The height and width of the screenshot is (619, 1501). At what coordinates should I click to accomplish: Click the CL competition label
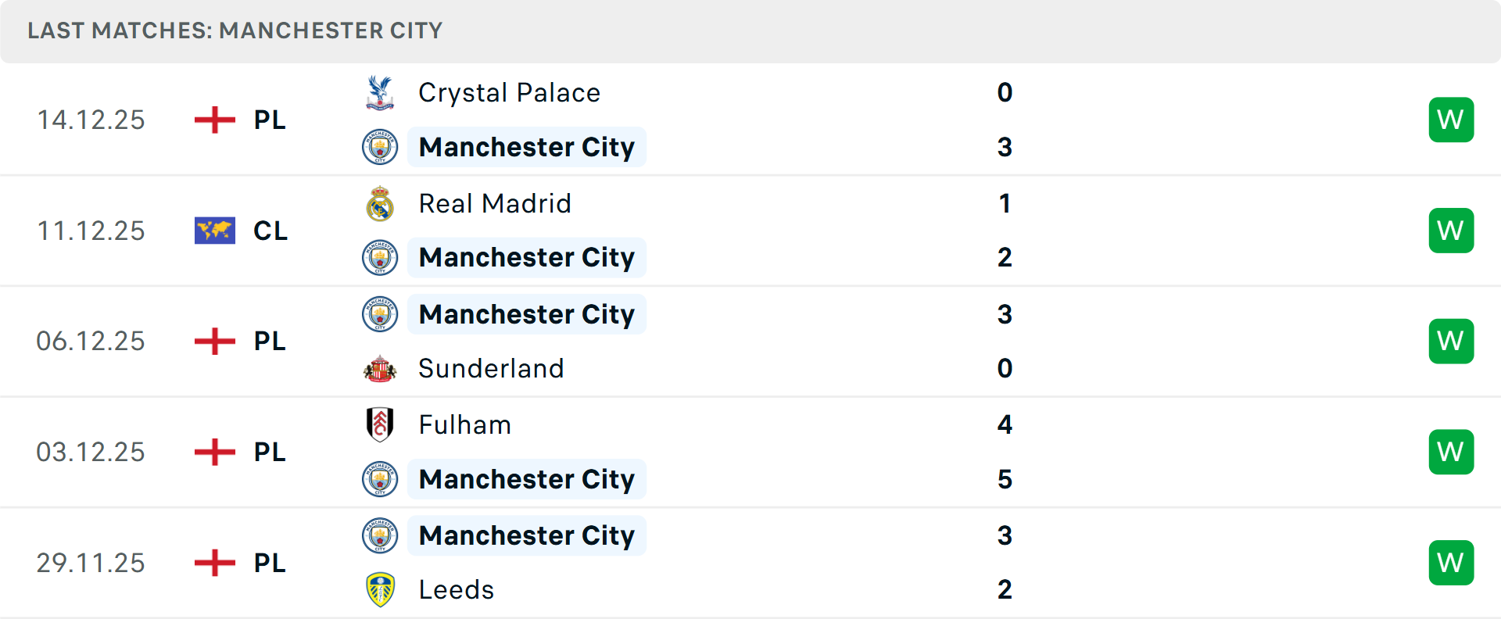tap(270, 231)
